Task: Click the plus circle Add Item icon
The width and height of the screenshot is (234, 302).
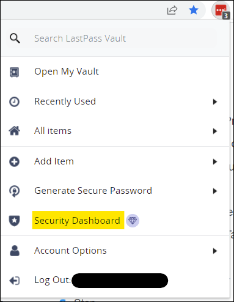Action: click(x=14, y=162)
